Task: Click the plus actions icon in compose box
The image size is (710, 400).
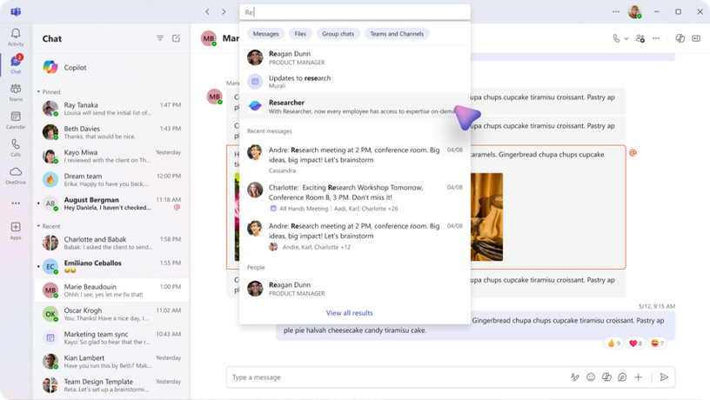Action: [x=639, y=377]
